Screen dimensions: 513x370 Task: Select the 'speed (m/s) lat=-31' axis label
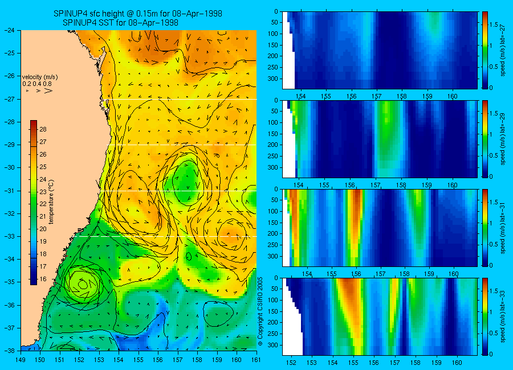pyautogui.click(x=503, y=228)
